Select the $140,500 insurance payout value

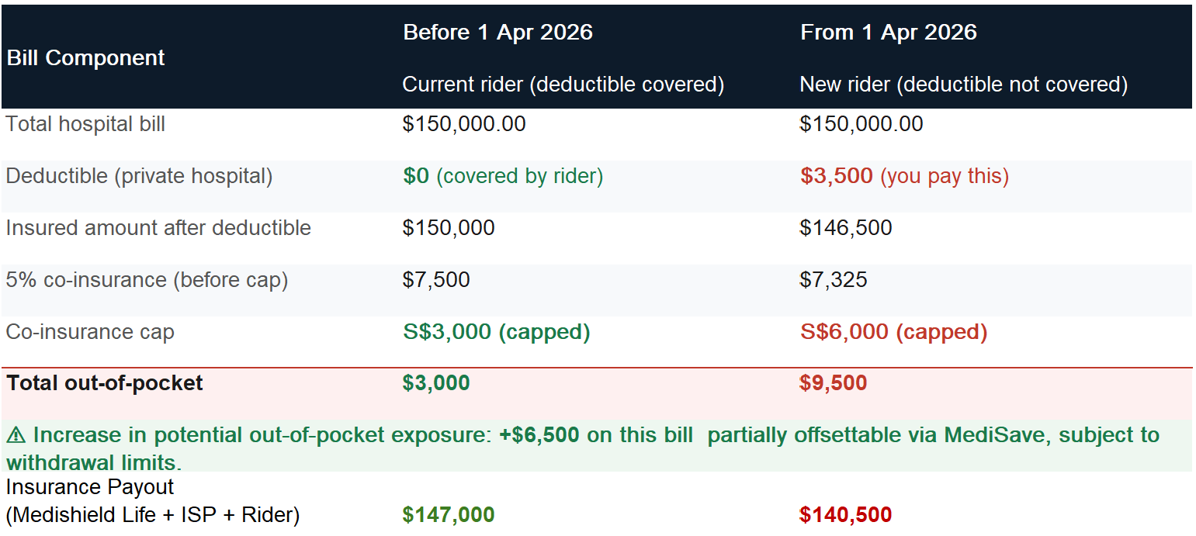(846, 515)
